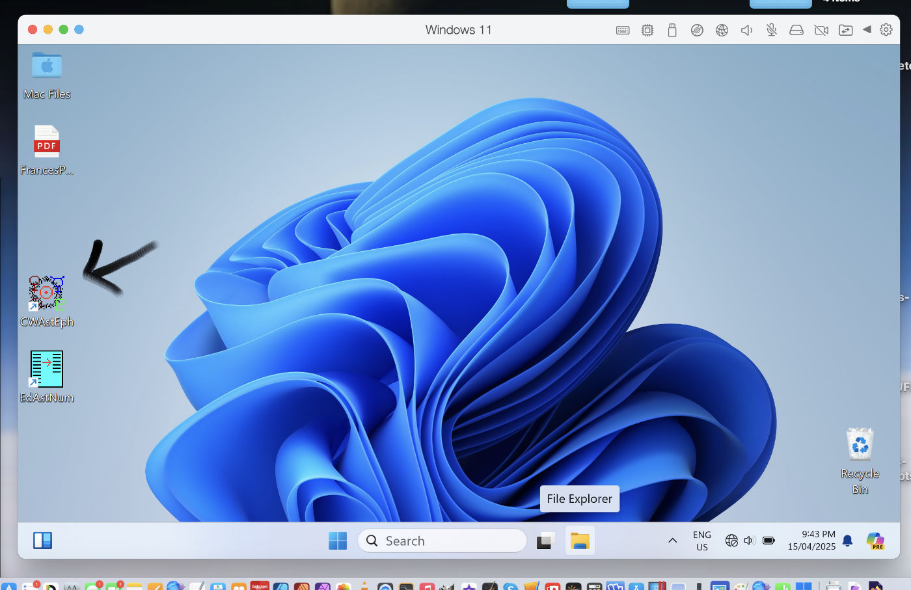Open File Explorer from the taskbar
The width and height of the screenshot is (911, 590).
tap(579, 541)
